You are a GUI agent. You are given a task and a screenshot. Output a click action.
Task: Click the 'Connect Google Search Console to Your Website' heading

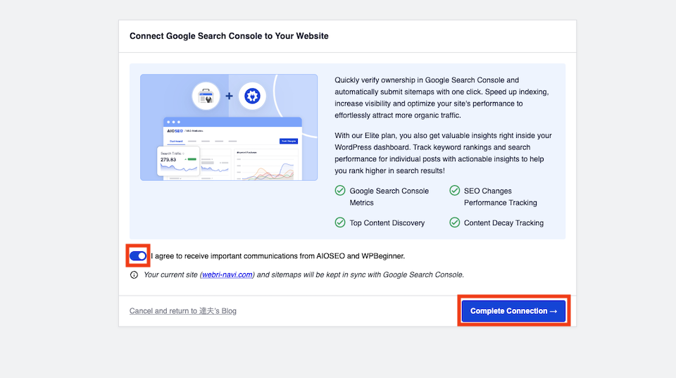(x=229, y=36)
